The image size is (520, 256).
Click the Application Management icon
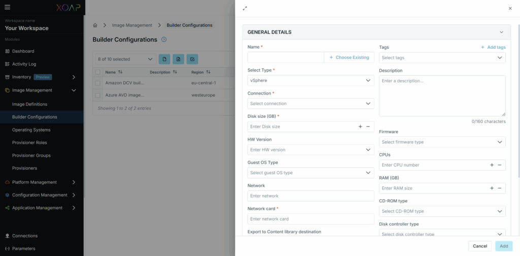7,208
